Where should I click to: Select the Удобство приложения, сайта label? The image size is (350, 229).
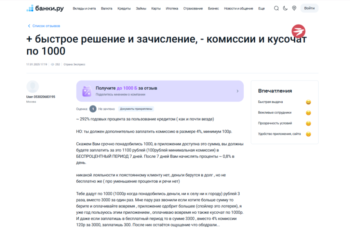279,134
